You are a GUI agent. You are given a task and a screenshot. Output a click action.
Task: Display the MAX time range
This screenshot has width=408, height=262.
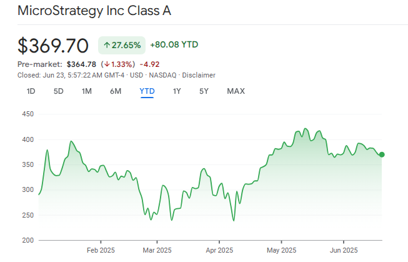tap(236, 91)
